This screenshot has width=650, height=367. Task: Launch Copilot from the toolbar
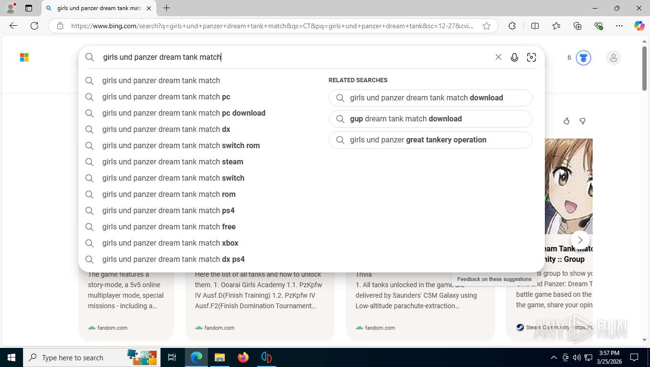pyautogui.click(x=639, y=26)
